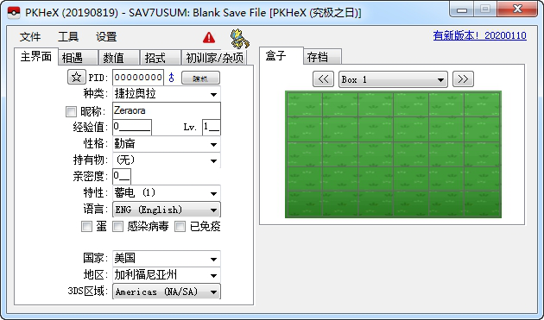Open the new version 20200110 link
544x320 pixels.
point(479,35)
